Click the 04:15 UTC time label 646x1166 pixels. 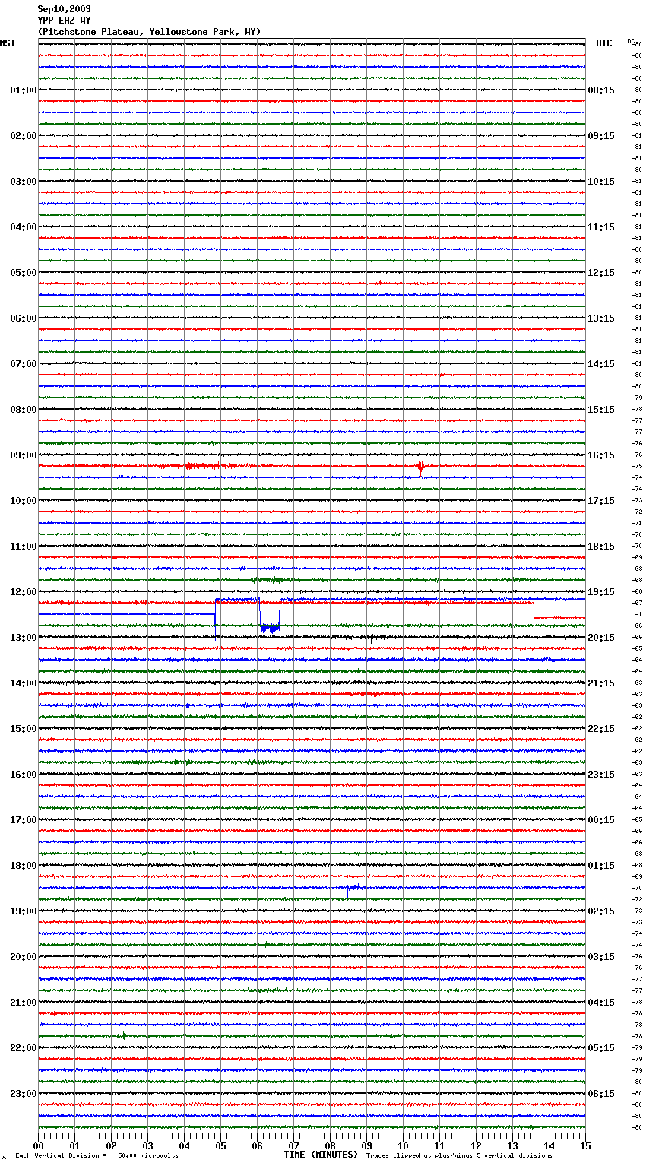click(x=601, y=1003)
